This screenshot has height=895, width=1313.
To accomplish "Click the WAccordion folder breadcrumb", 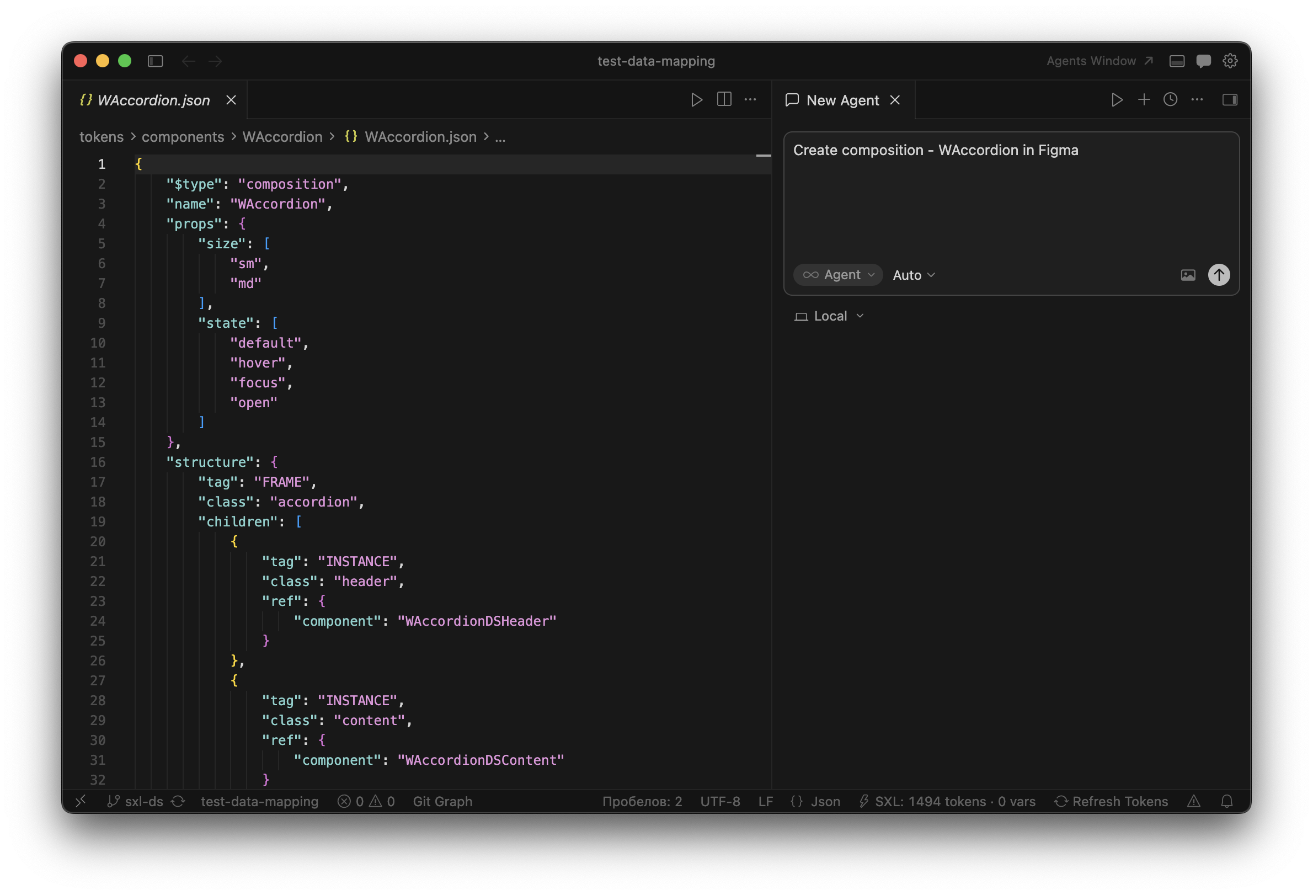I will pos(282,137).
